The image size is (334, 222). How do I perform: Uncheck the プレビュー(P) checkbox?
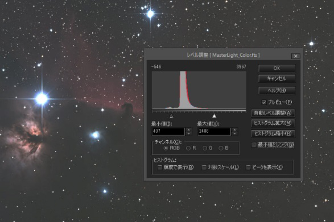(264, 102)
